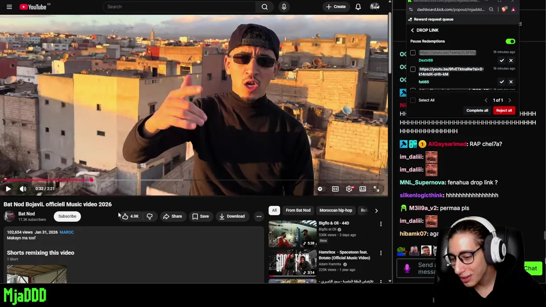The height and width of the screenshot is (307, 546).
Task: Open the Bigflo & Oli - 44D thumbnail
Action: (x=292, y=234)
